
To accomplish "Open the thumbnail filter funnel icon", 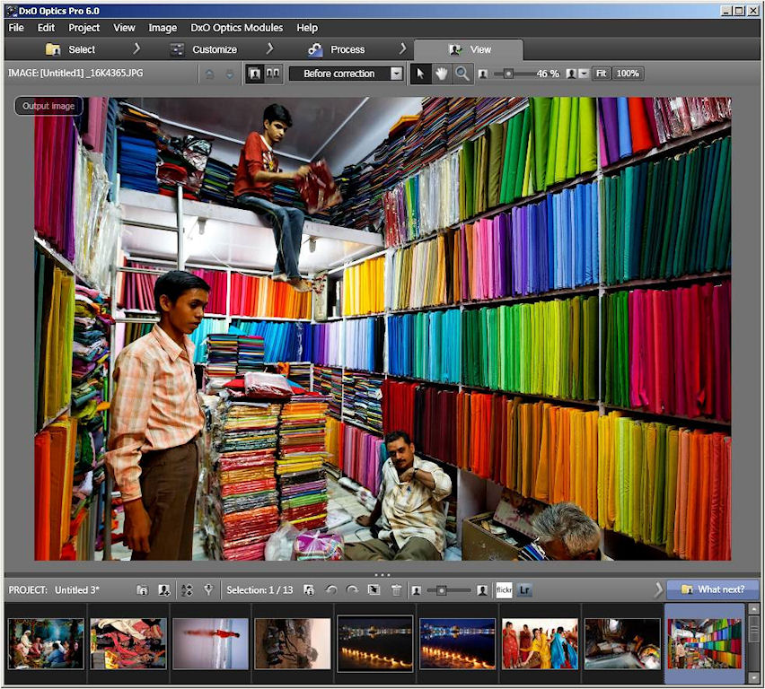I will click(x=208, y=589).
